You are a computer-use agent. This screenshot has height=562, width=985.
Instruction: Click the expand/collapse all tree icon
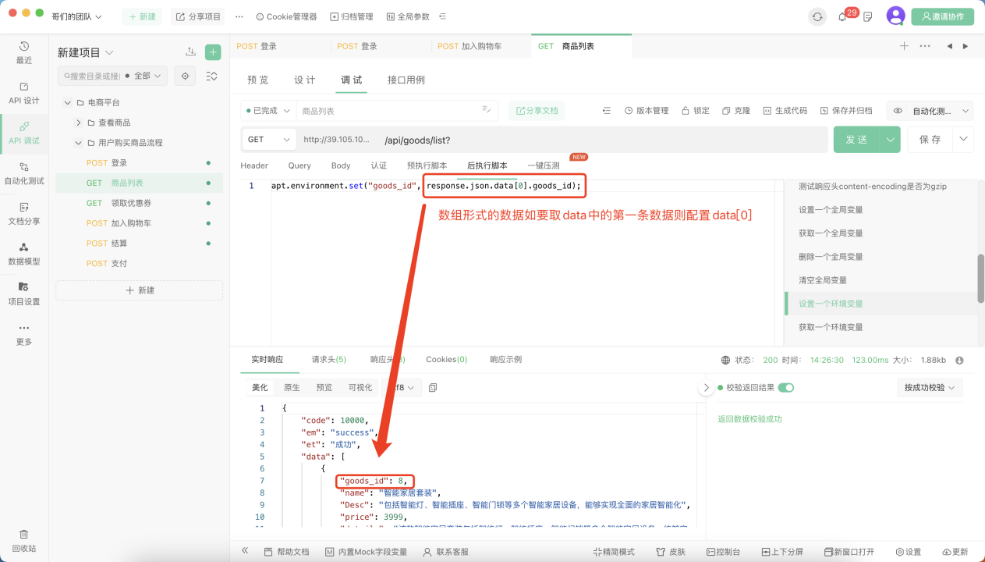point(211,76)
